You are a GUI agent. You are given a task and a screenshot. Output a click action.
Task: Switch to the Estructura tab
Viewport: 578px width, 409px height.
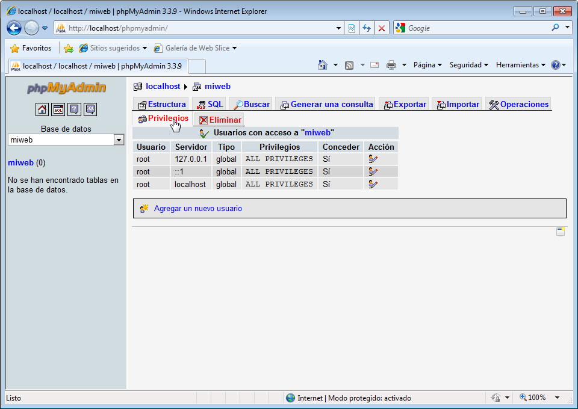pos(162,105)
